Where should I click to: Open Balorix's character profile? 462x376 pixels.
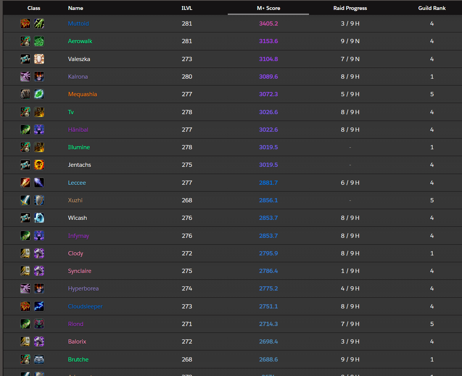tap(77, 342)
